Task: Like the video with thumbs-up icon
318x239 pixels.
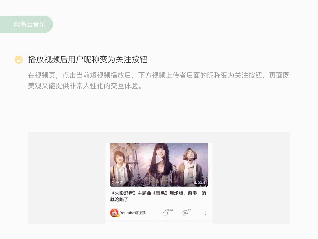Action: 165,213
